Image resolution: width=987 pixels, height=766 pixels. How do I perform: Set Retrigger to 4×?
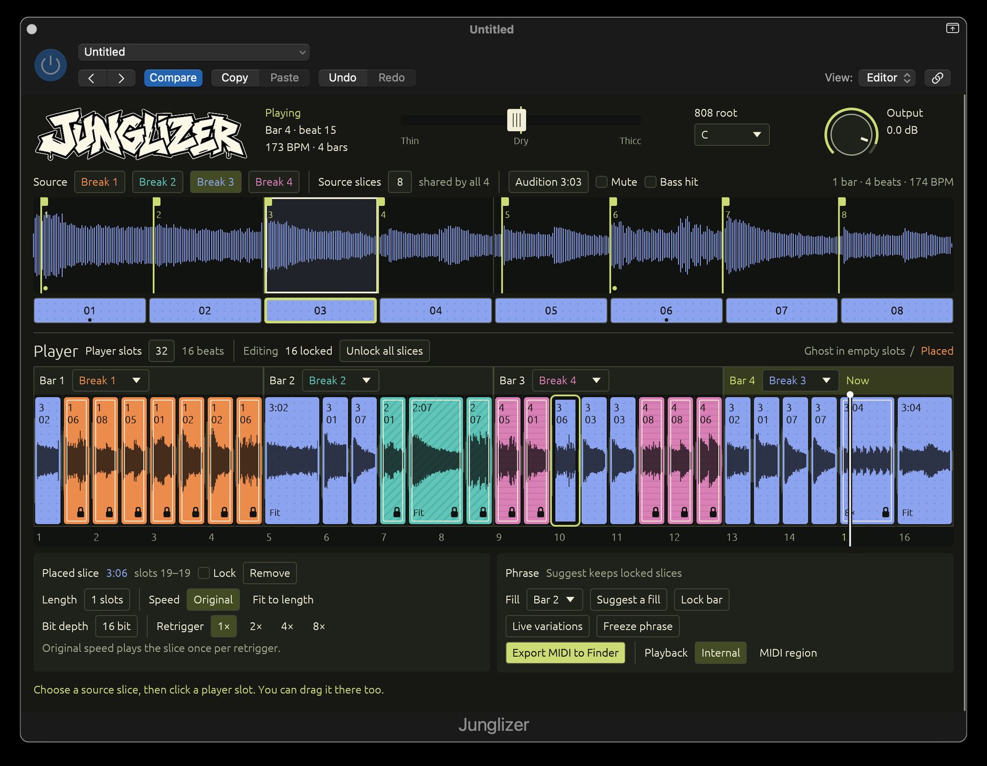(287, 626)
